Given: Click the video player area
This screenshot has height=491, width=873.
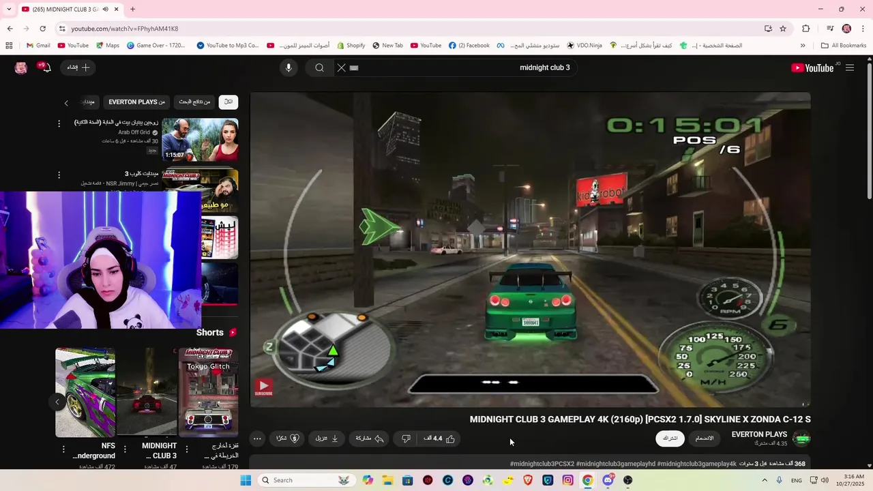Looking at the screenshot, I should point(530,250).
